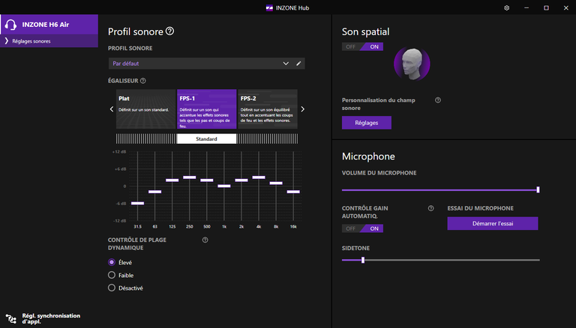Choose the FPS-1 equalizer preset
Screen dimensions: 576x328
[207, 109]
